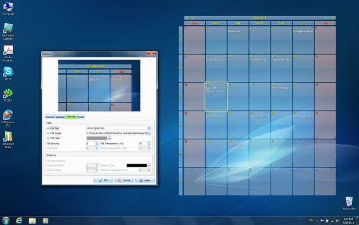Switch to the General tab
The height and width of the screenshot is (225, 359).
coord(49,117)
